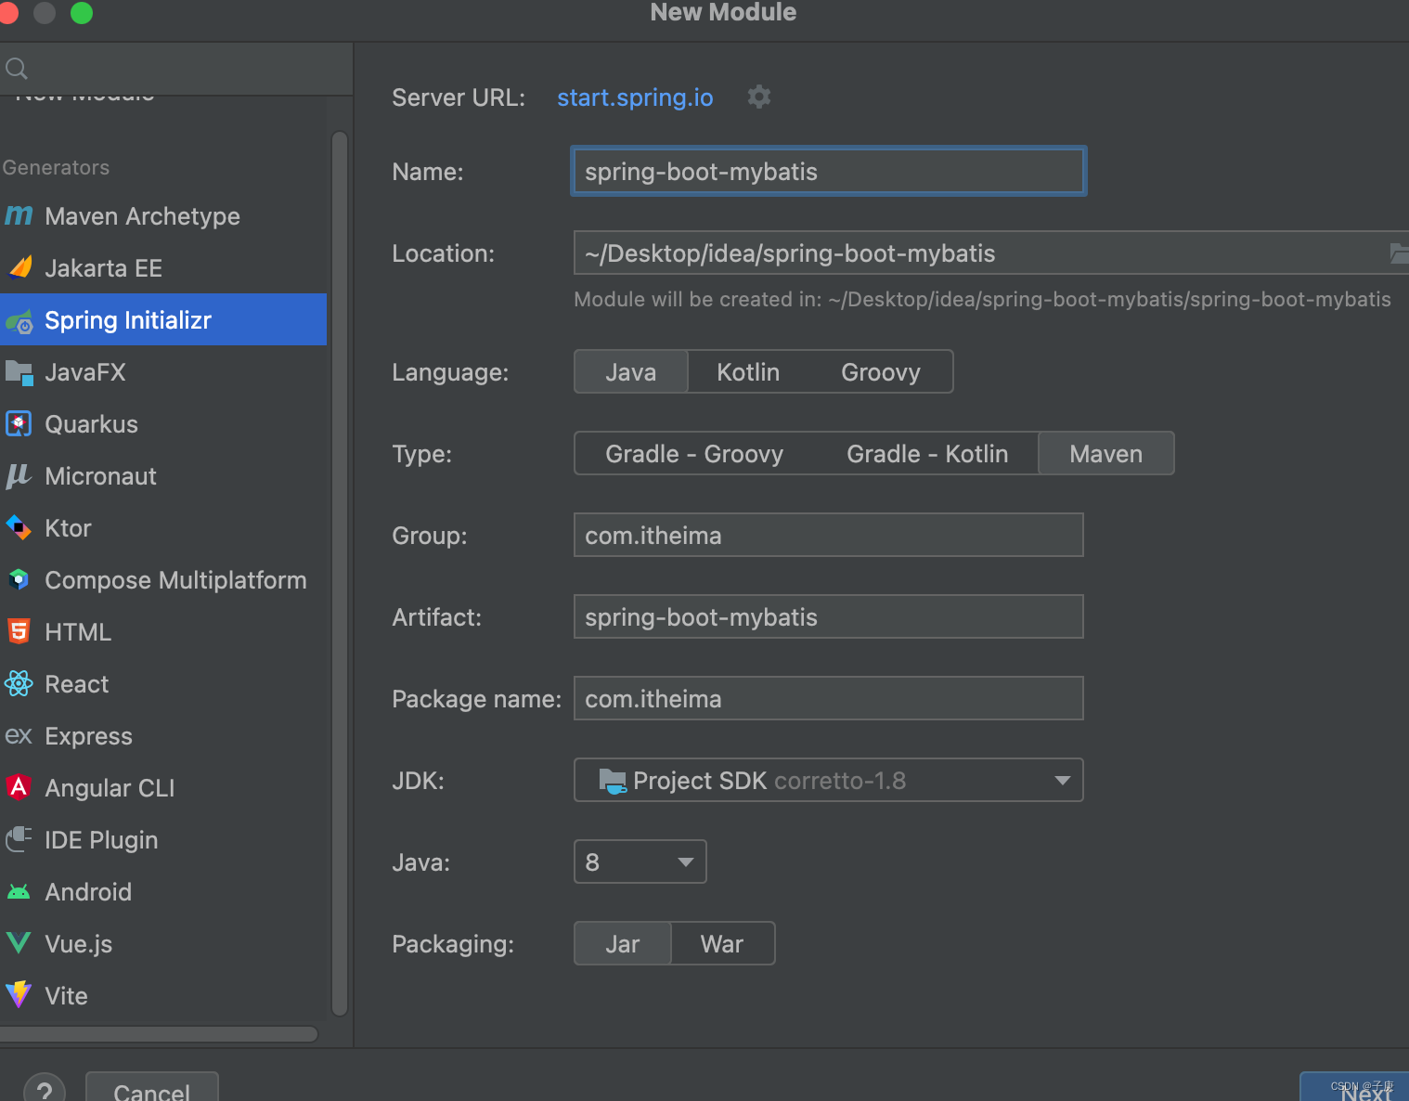1409x1101 pixels.
Task: Choose Gradle - Groovy build type
Action: point(694,454)
